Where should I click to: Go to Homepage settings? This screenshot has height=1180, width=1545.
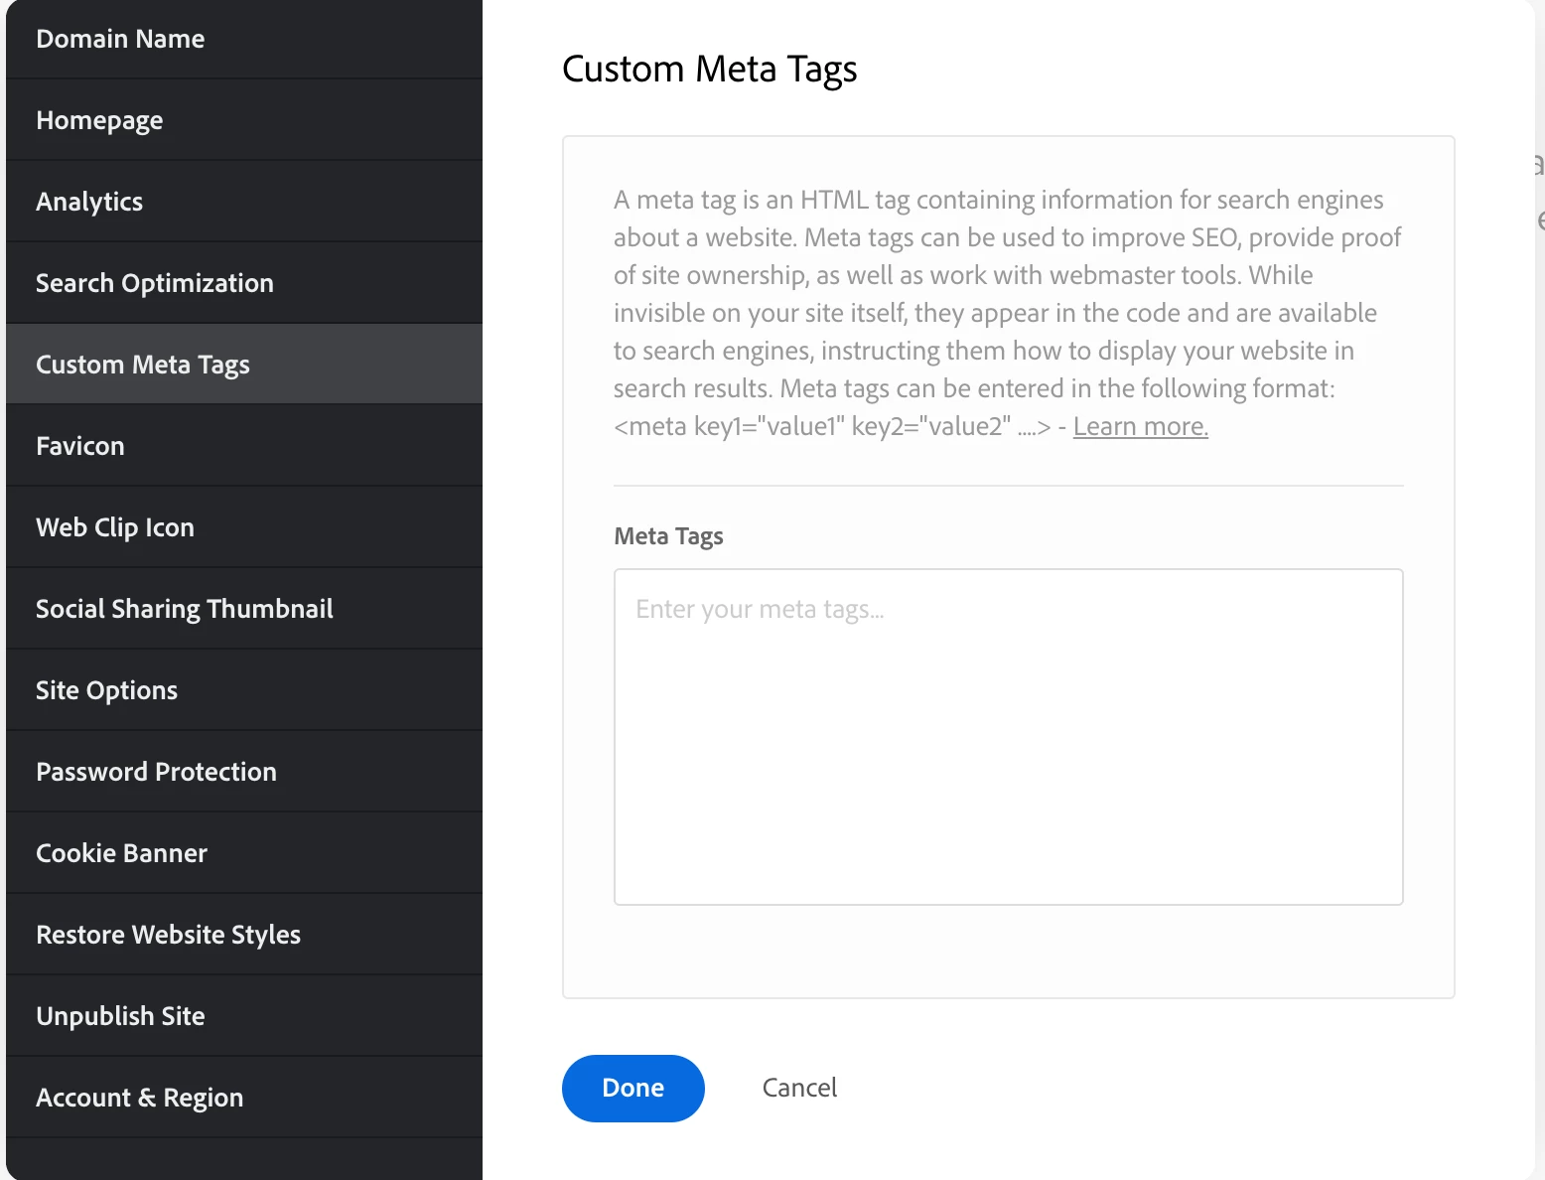pyautogui.click(x=99, y=120)
